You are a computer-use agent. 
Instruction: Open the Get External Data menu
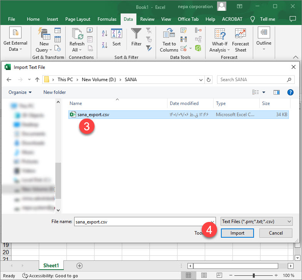(15, 39)
